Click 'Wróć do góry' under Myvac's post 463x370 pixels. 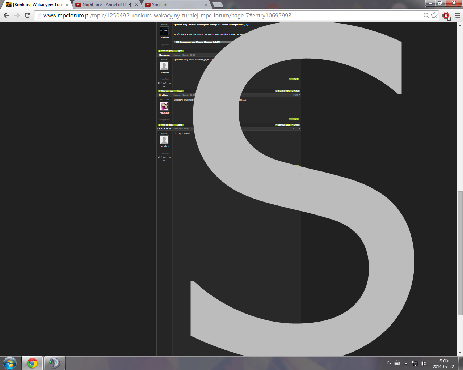(x=166, y=51)
